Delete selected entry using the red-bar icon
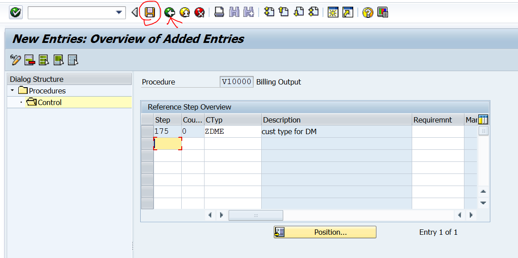The width and height of the screenshot is (518, 258). [x=29, y=59]
